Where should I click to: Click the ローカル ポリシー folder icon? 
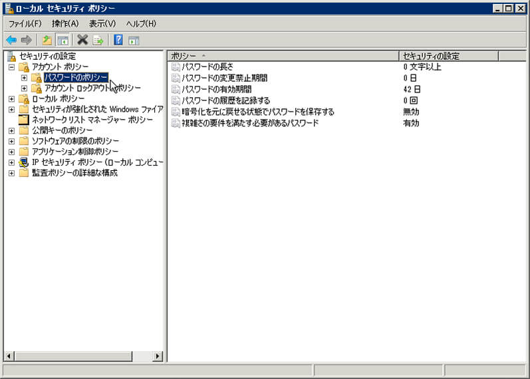(24, 99)
